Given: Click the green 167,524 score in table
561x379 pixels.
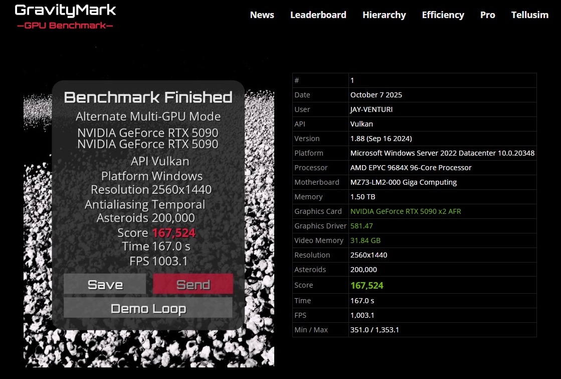Looking at the screenshot, I should (366, 285).
